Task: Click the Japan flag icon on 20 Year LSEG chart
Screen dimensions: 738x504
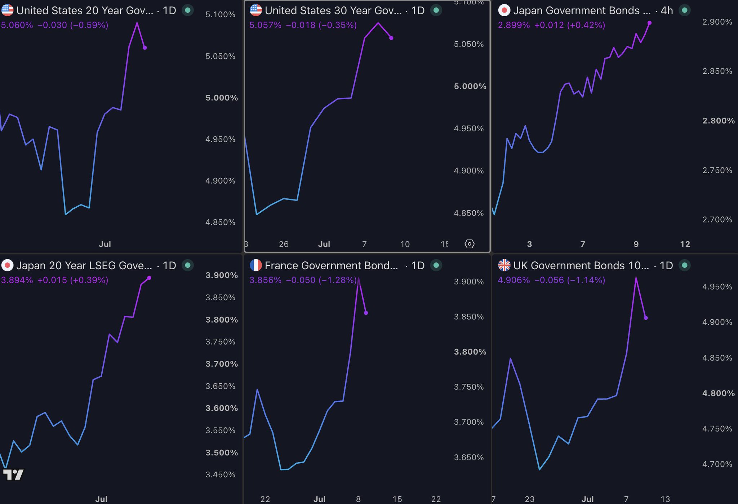Action: tap(7, 265)
